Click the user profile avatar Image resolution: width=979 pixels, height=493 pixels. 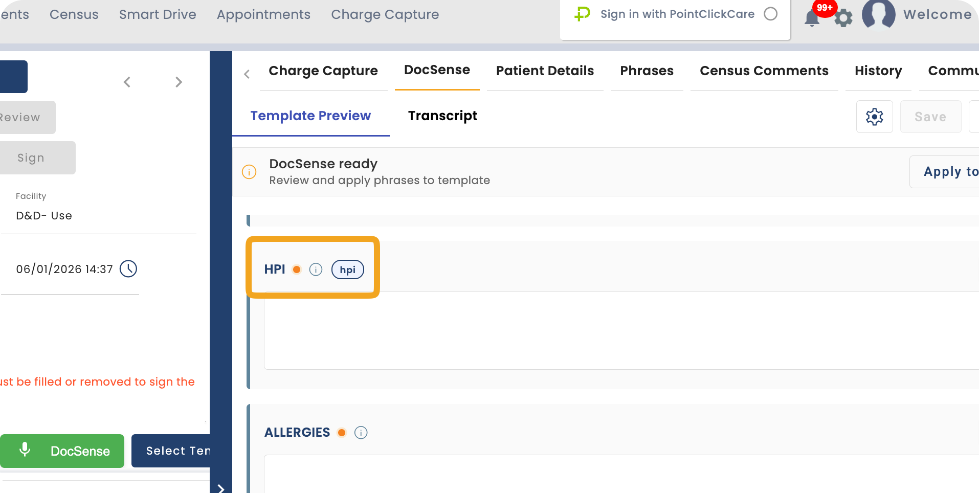click(878, 14)
